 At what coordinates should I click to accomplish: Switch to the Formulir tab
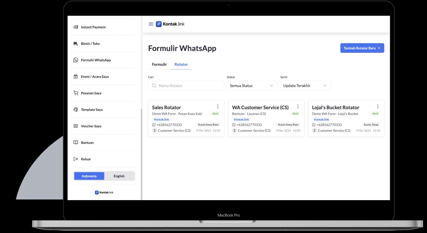159,64
